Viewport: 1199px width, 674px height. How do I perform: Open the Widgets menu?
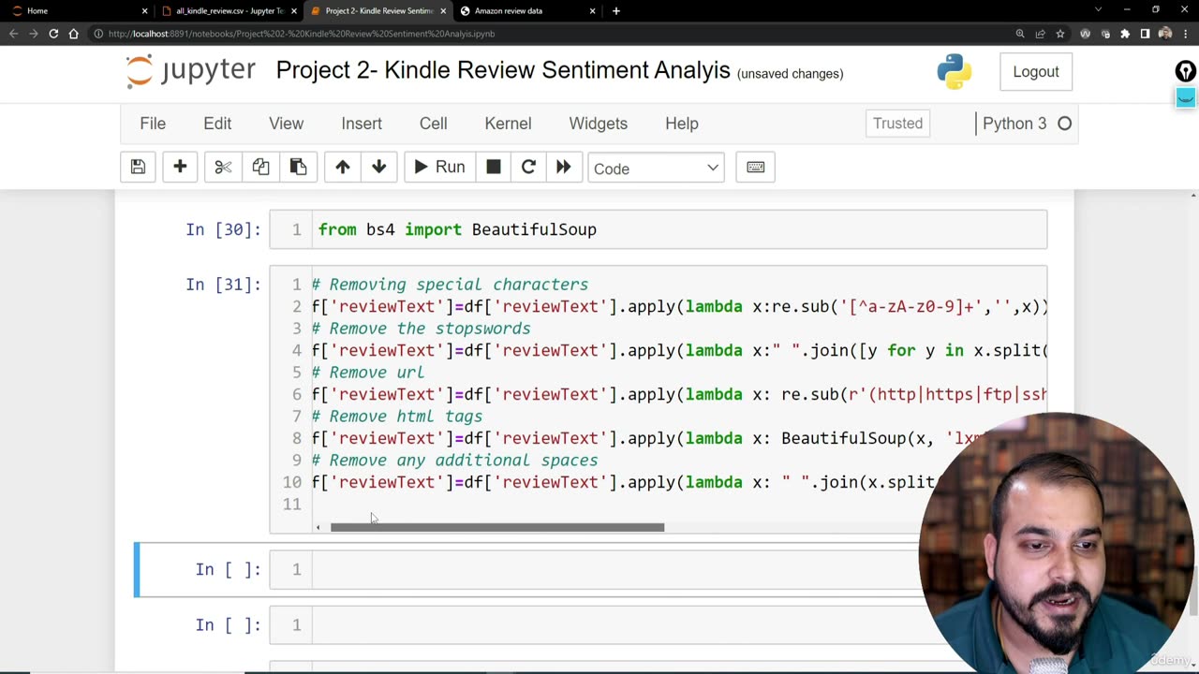[598, 124]
